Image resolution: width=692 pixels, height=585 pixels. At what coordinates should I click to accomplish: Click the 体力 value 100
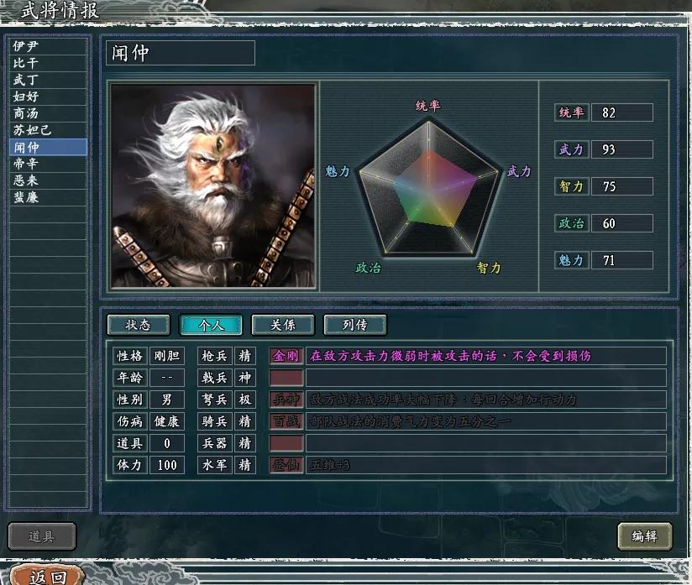click(x=167, y=465)
